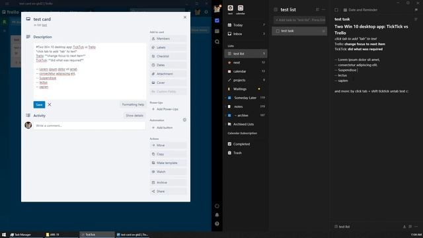Click Add Power-Ups

pyautogui.click(x=168, y=109)
